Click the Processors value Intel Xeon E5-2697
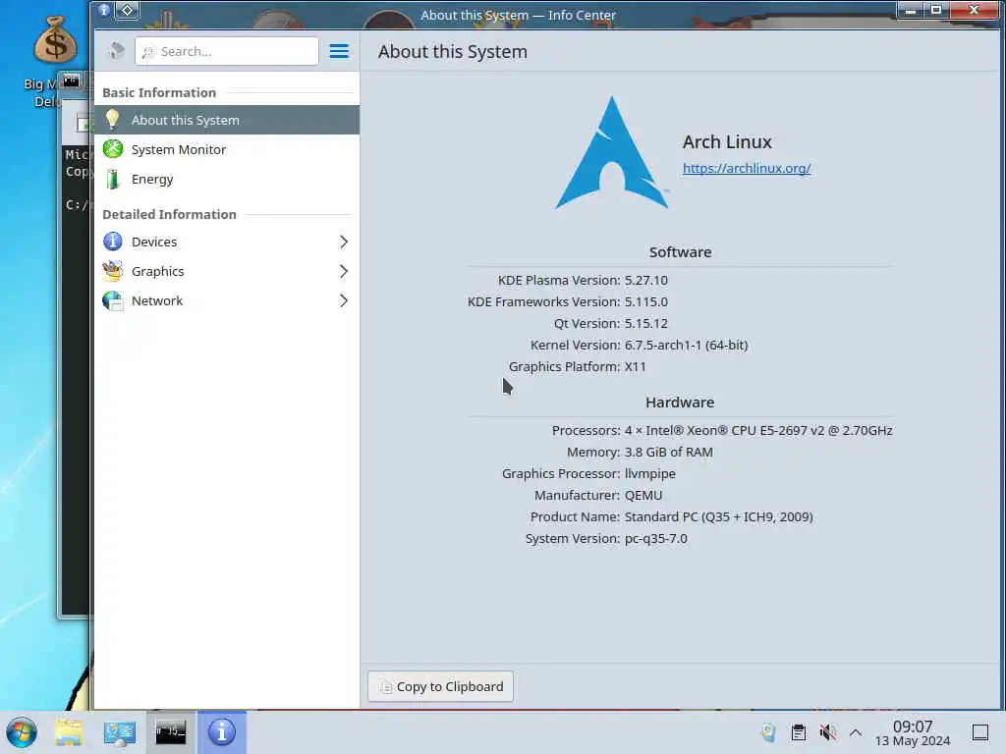 758,430
